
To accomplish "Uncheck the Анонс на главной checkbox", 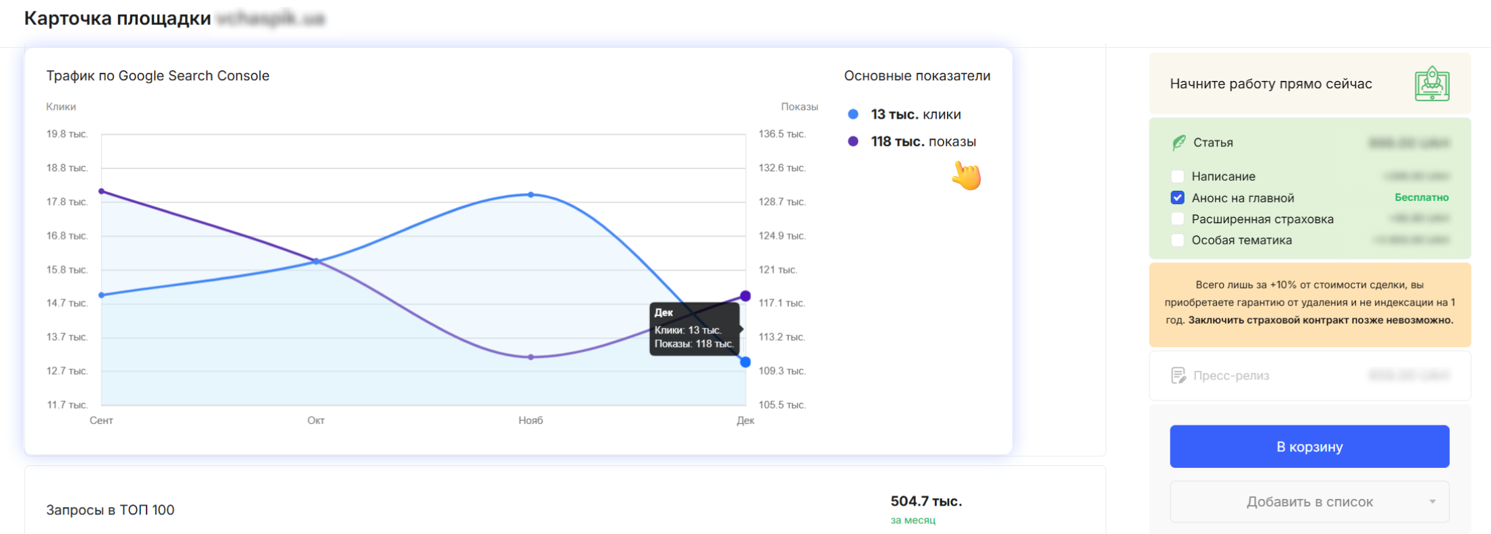I will (x=1178, y=198).
